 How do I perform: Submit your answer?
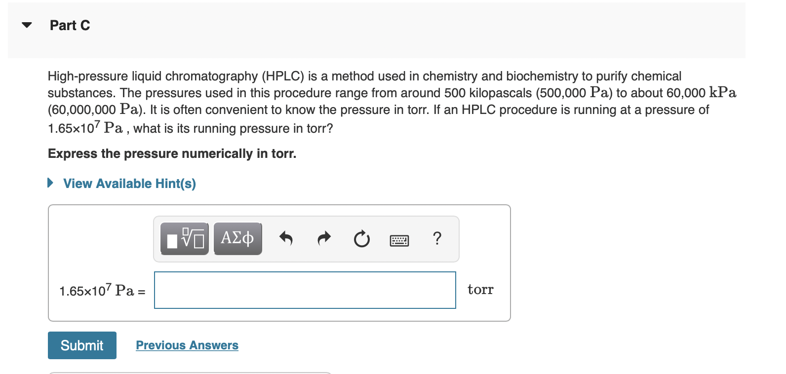tap(82, 345)
